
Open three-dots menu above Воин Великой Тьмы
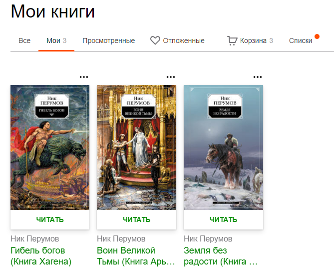[171, 77]
